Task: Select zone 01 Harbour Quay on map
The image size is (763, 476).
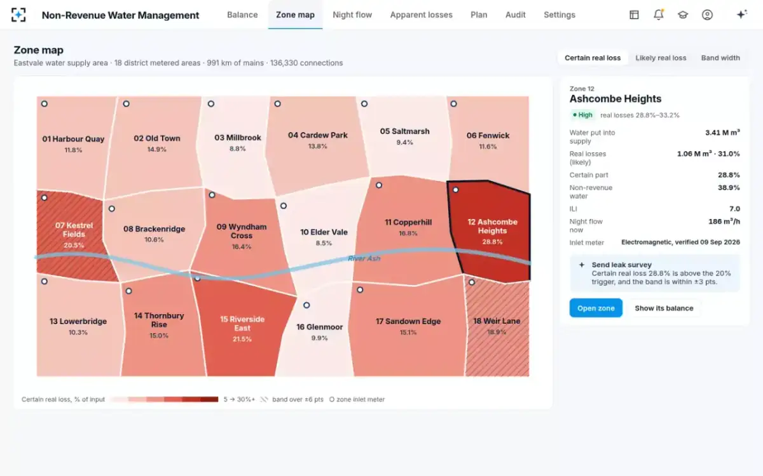Action: [x=73, y=144]
